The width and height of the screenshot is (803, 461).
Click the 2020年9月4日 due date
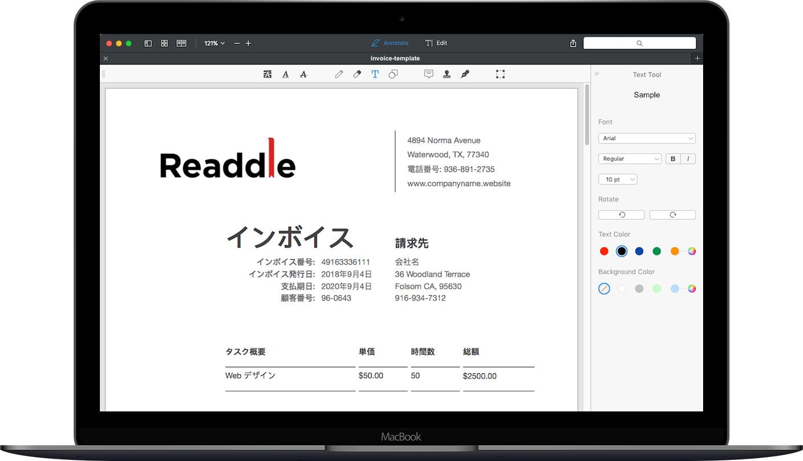[x=346, y=286]
